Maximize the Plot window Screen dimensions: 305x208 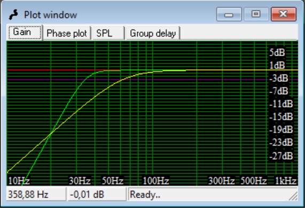(x=256, y=14)
